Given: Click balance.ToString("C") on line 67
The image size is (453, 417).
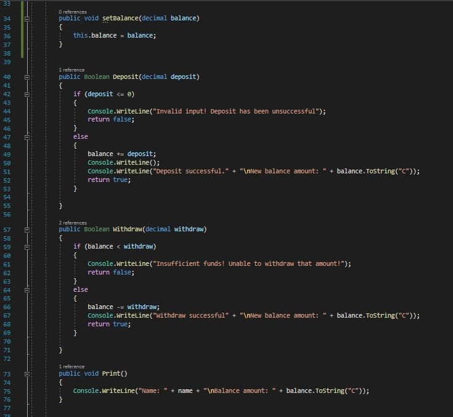Looking at the screenshot, I should pos(376,315).
